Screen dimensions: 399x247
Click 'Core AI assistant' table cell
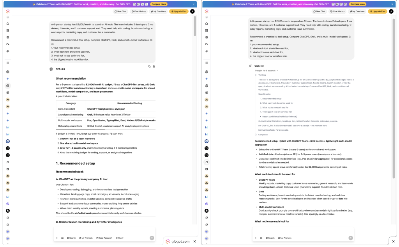pos(71,109)
